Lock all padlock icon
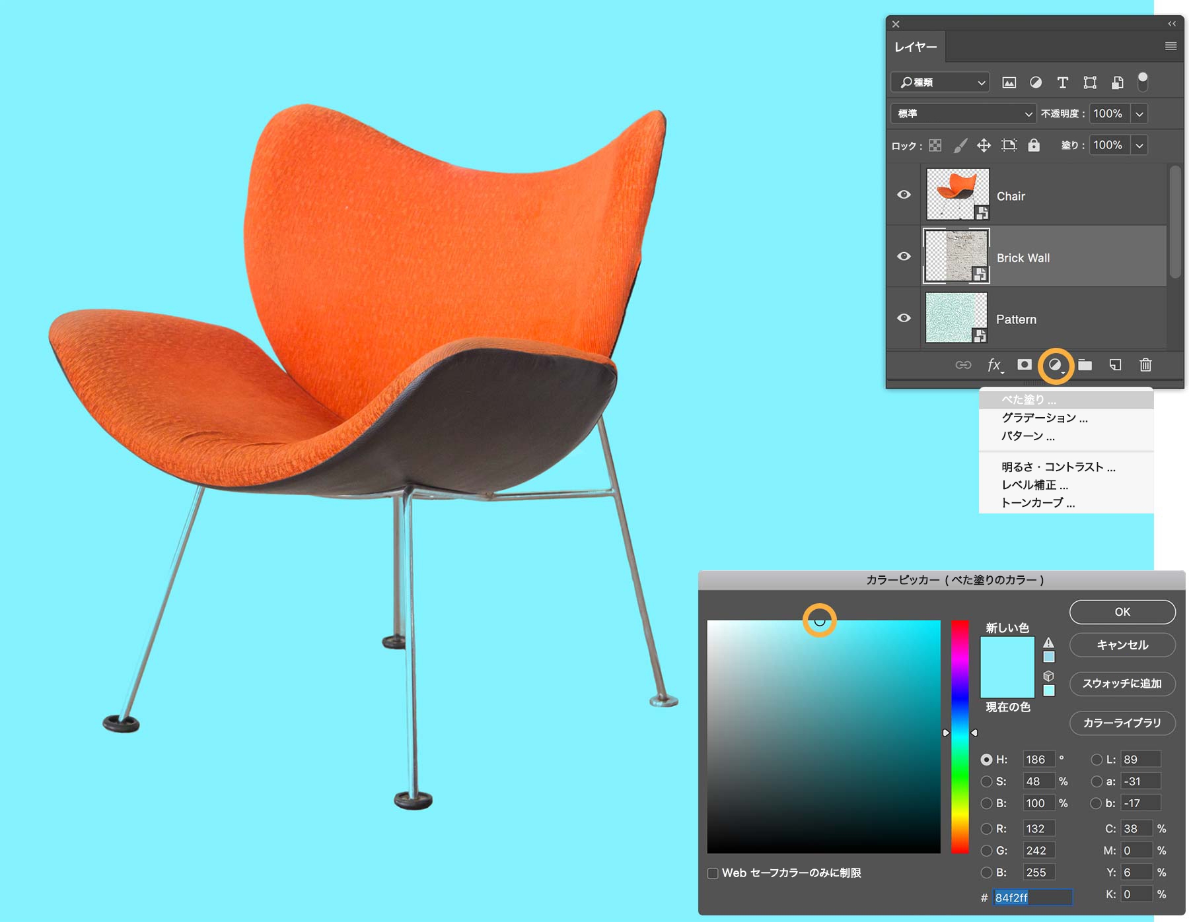 (1034, 145)
